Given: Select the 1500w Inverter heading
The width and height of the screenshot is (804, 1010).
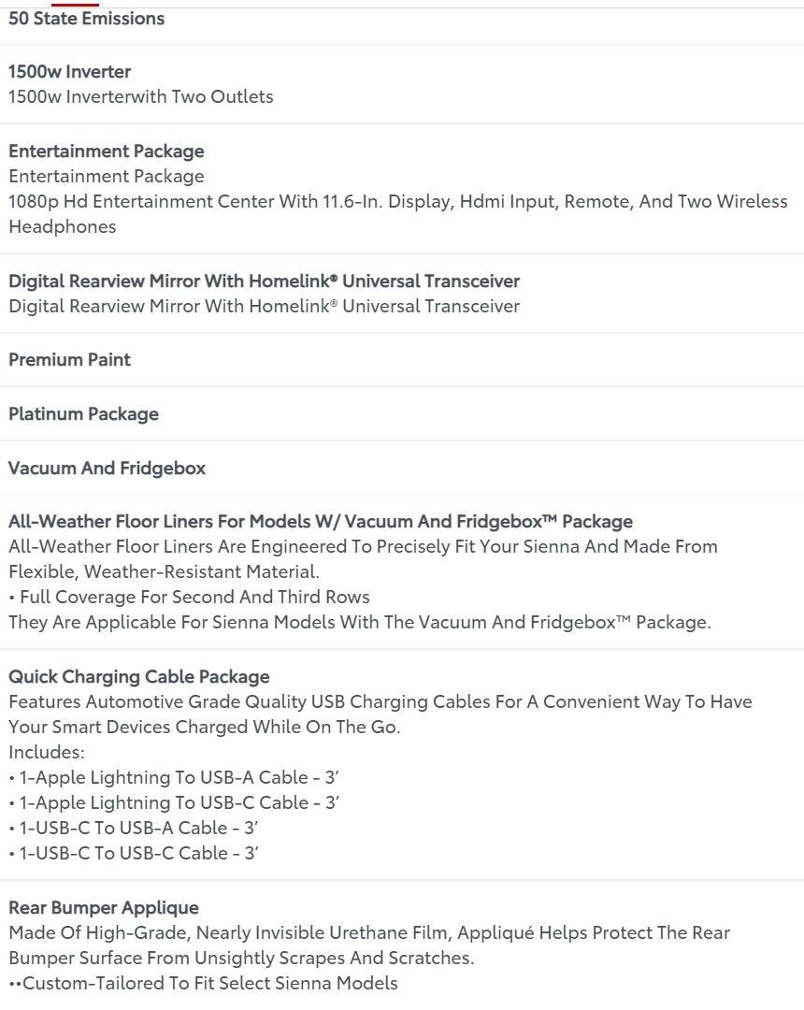Looking at the screenshot, I should click(69, 72).
